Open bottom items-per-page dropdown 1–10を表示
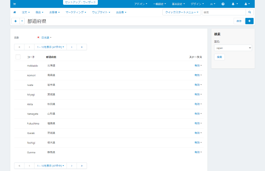This screenshot has height=171, width=265. pos(51,166)
